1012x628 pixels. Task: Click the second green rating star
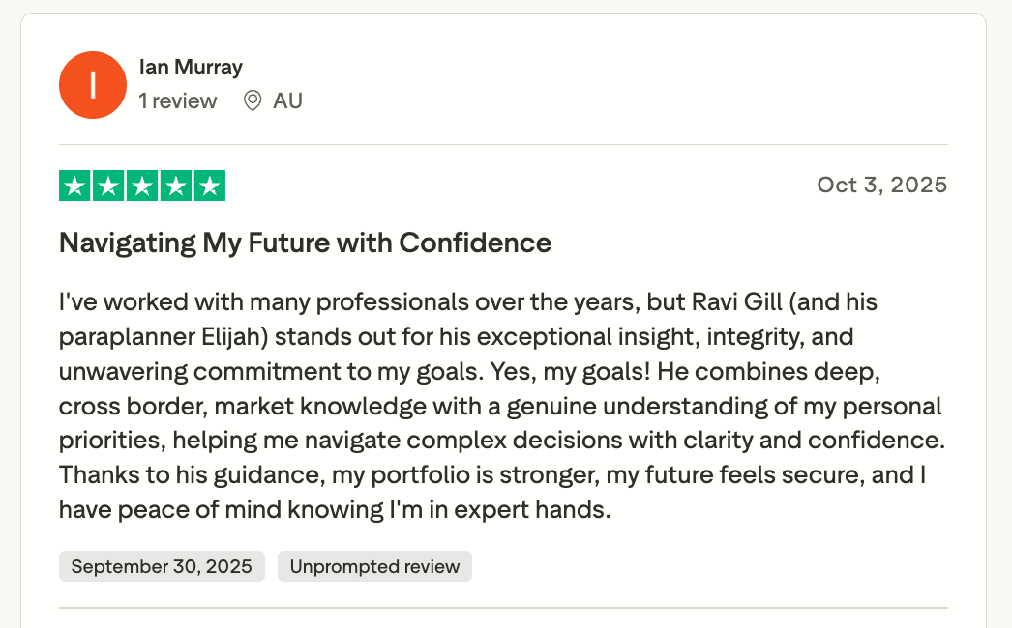click(109, 186)
